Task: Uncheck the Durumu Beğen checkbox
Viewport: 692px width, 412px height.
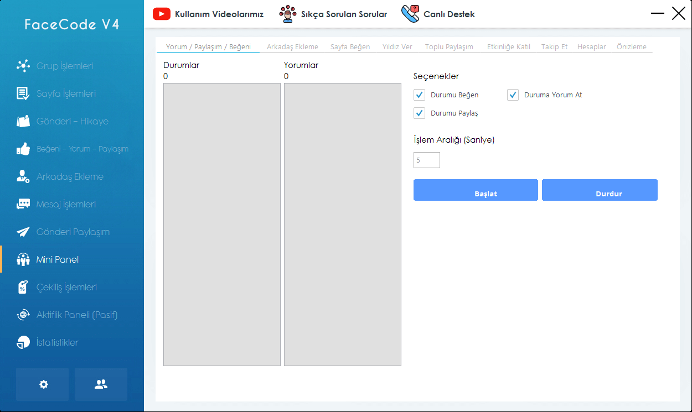Action: coord(419,95)
